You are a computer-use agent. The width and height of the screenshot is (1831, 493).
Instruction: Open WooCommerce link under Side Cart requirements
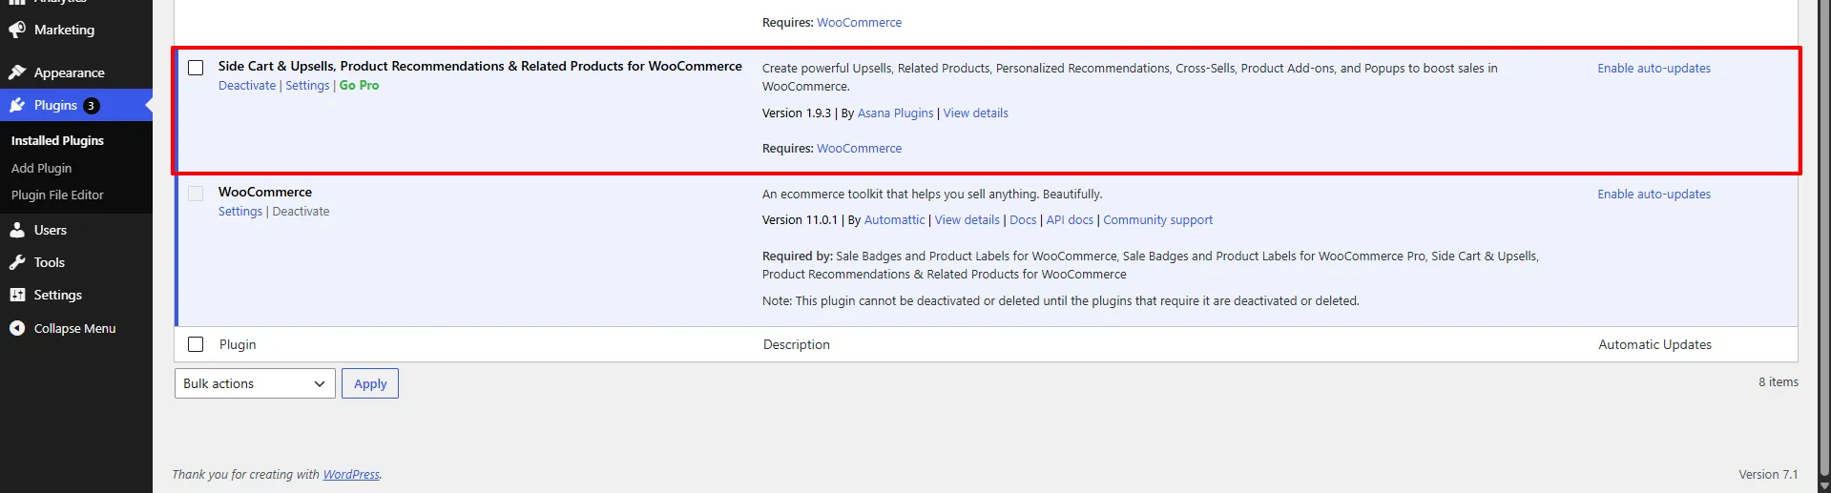(x=859, y=149)
